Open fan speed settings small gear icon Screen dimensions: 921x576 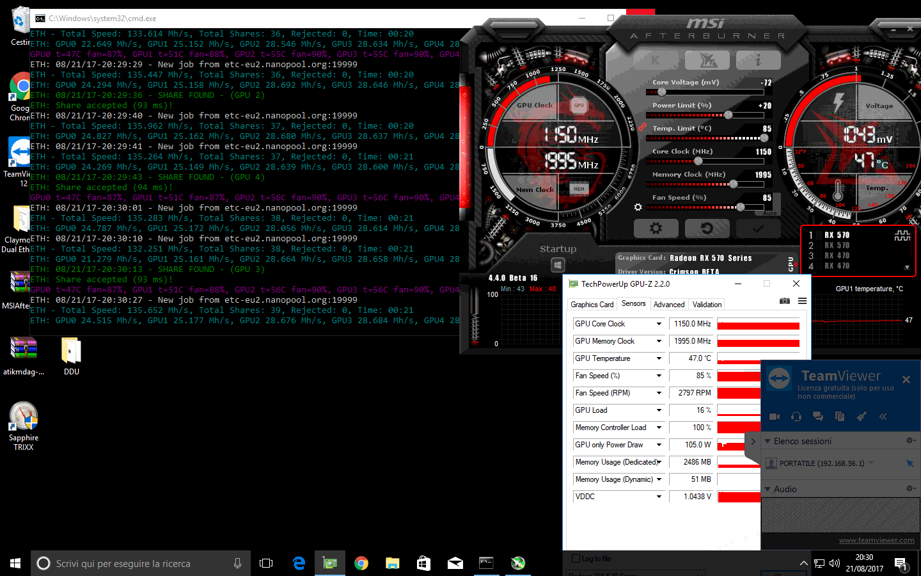click(638, 207)
